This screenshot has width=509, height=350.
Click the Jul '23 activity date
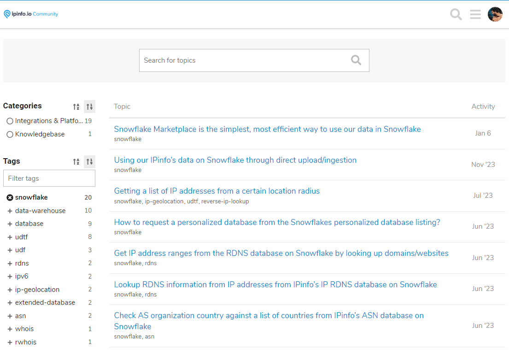(x=483, y=196)
